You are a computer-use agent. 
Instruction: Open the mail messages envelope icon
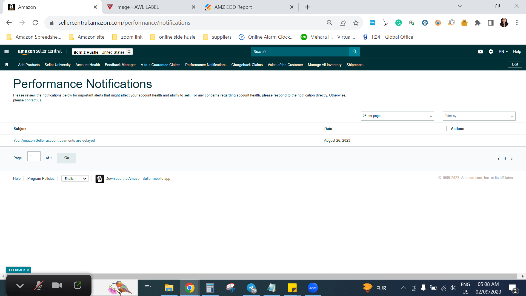coord(480,52)
